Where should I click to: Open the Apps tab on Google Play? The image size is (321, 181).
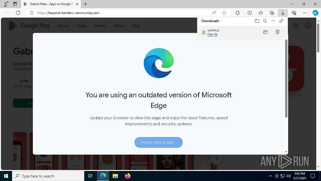click(x=82, y=26)
